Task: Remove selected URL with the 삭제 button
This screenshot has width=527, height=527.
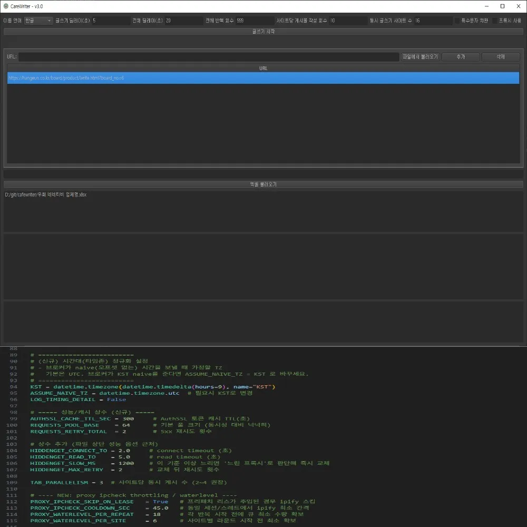Action: click(x=501, y=56)
